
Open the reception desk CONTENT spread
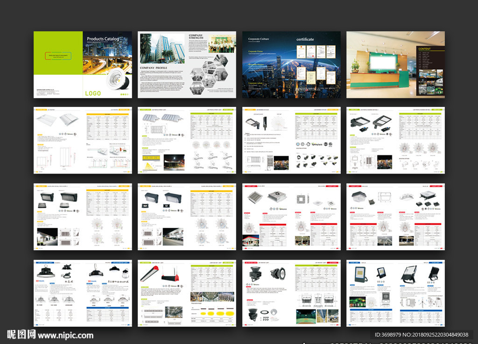pos(395,64)
